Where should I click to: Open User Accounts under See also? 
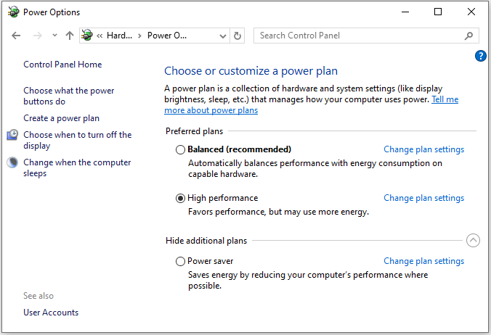51,313
